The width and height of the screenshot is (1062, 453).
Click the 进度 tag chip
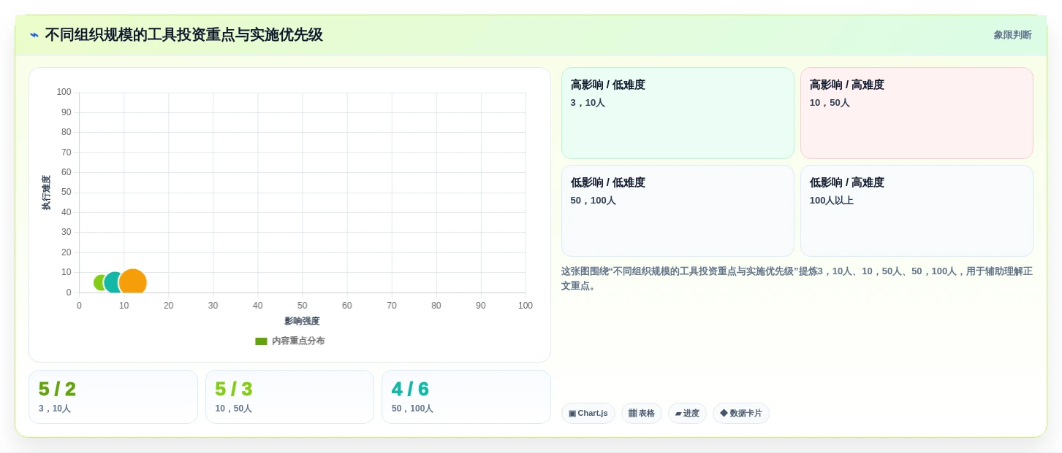tap(687, 414)
